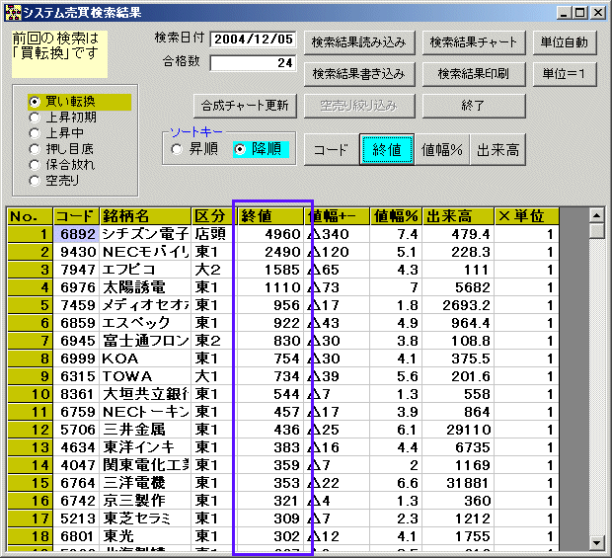Sort by 終値 key button
Image resolution: width=612 pixels, height=558 pixels.
click(387, 149)
